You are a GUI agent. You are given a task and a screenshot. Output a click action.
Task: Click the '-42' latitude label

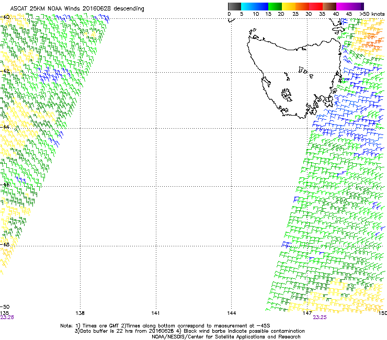click(5, 71)
